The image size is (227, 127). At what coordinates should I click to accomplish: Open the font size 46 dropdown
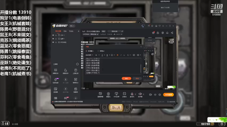(x=97, y=55)
